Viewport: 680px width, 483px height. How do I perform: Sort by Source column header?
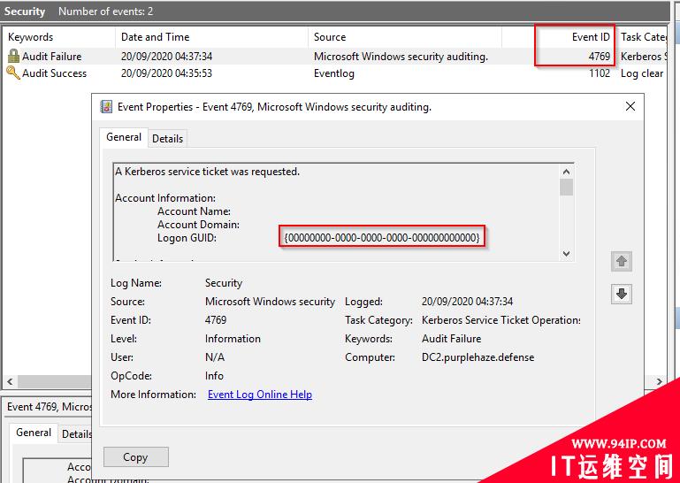405,37
